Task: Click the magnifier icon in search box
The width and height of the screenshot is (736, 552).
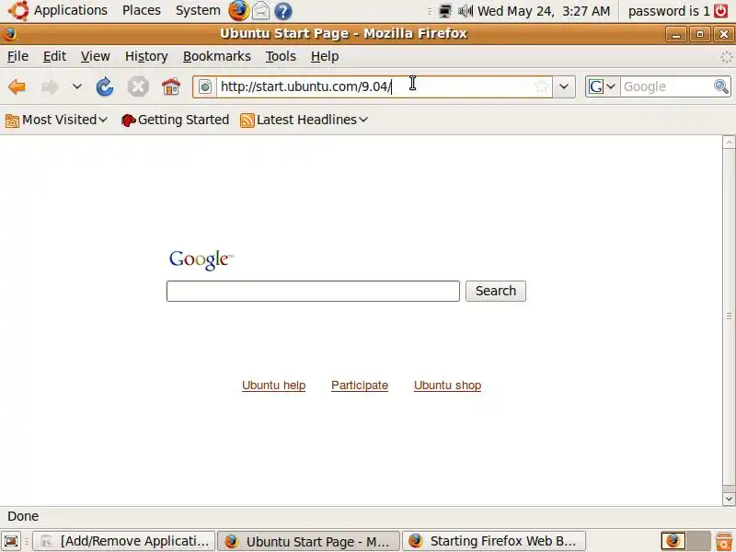Action: (721, 86)
